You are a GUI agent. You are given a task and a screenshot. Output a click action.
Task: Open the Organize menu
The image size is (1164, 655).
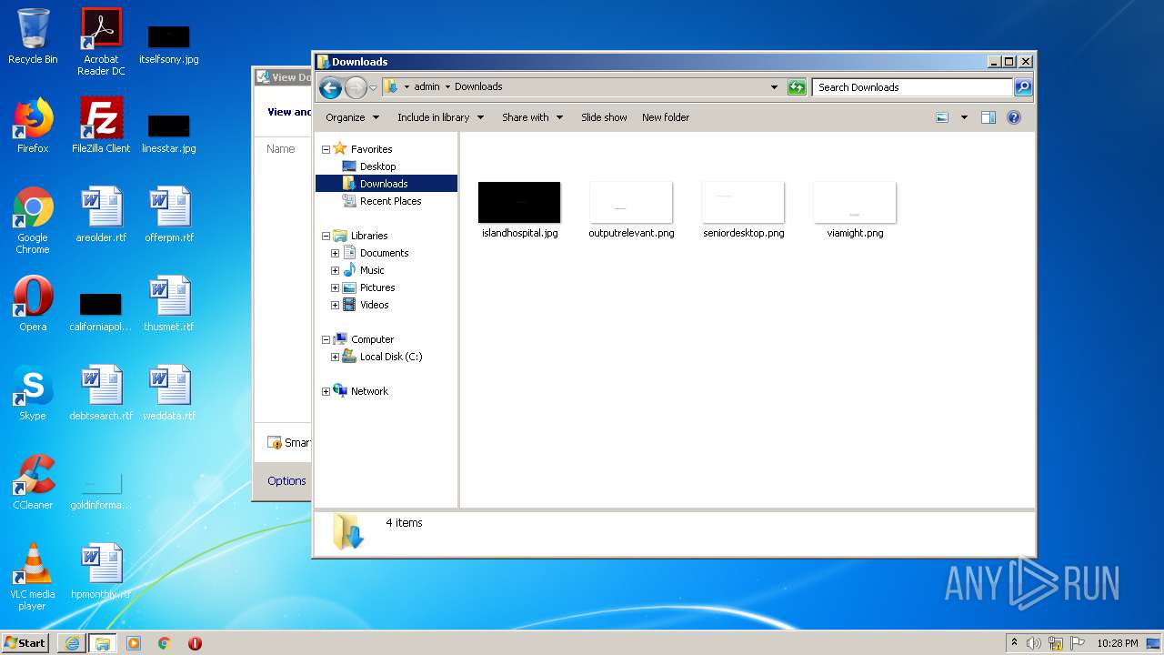[352, 117]
